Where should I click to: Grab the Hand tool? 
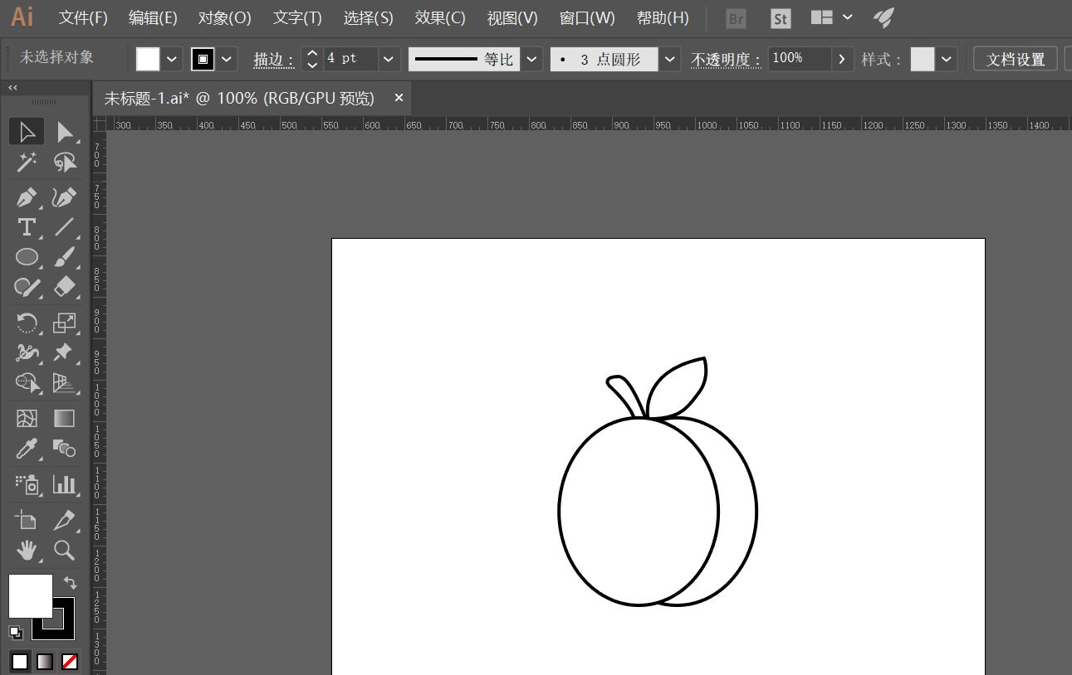pos(26,550)
